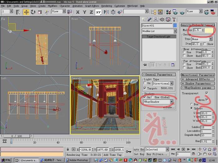218x163 pixels.
Task: Open Directional light type dropdown
Action: tap(163, 83)
